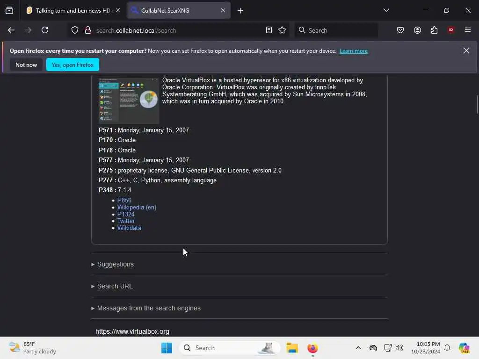Open the clock showing 10:05 PM
The image size is (479, 359).
[x=426, y=348]
